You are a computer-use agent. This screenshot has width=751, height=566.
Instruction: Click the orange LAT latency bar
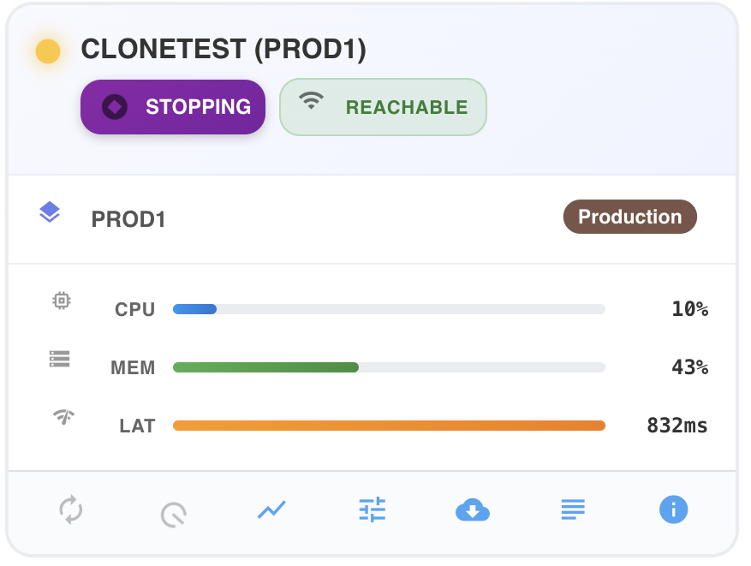pyautogui.click(x=389, y=426)
